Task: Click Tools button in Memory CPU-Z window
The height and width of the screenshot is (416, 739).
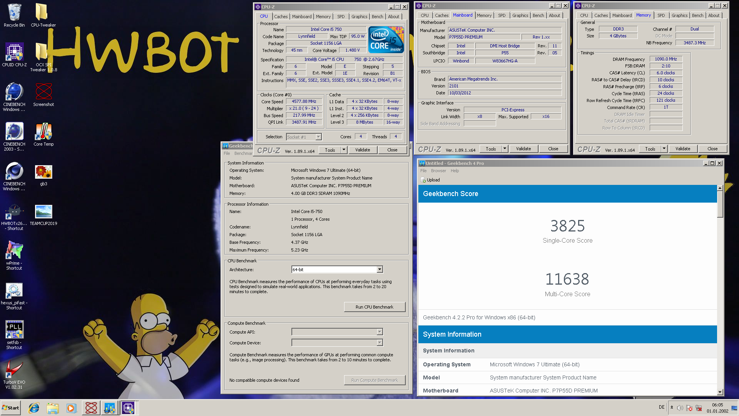Action: (650, 149)
